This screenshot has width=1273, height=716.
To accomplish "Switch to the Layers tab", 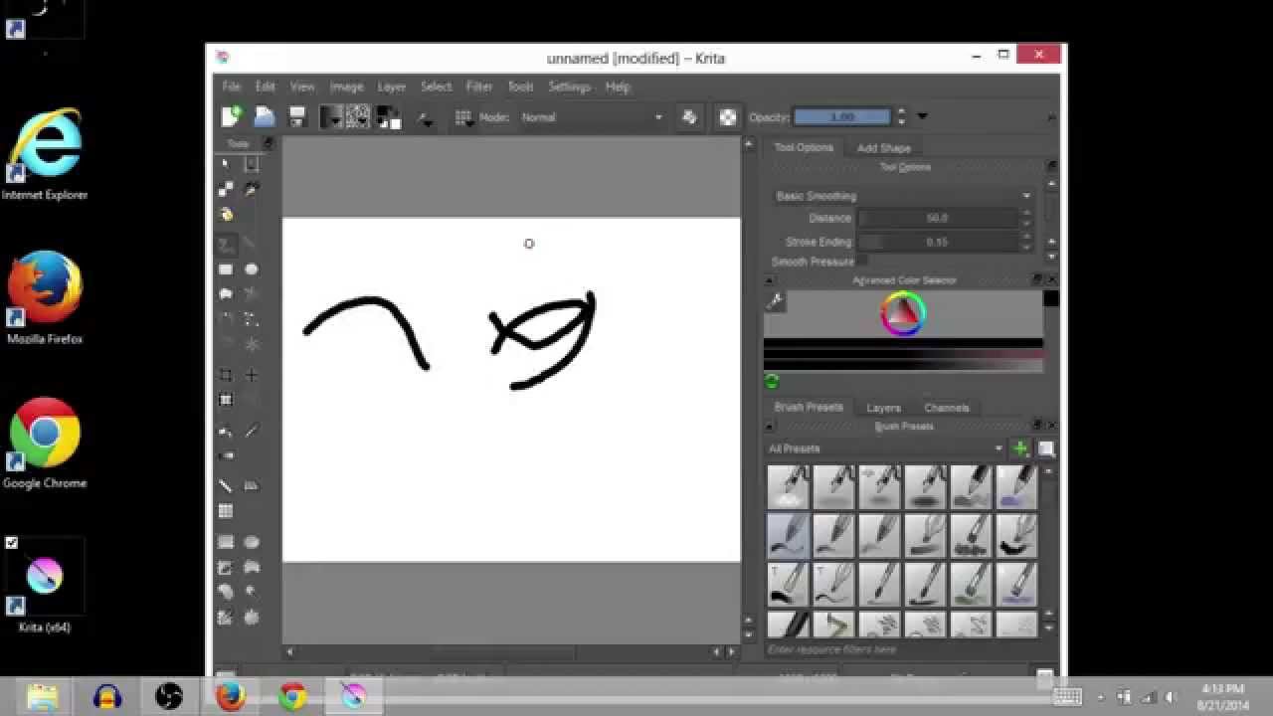I will (882, 408).
